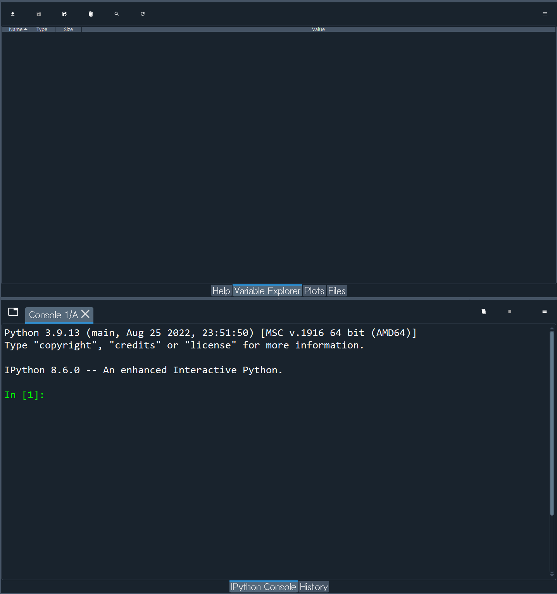
Task: Sort by the Type column header
Action: [42, 29]
